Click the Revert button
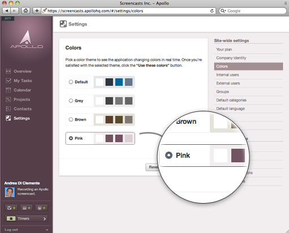The width and height of the screenshot is (289, 233). point(152,167)
